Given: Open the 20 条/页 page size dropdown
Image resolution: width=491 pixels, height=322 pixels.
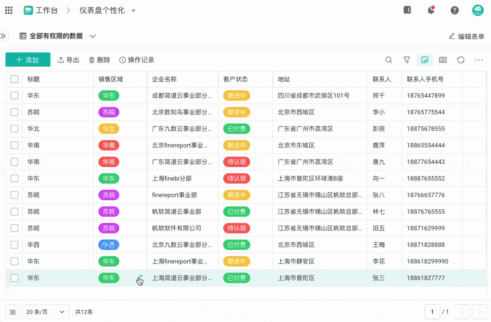Looking at the screenshot, I should click(46, 311).
